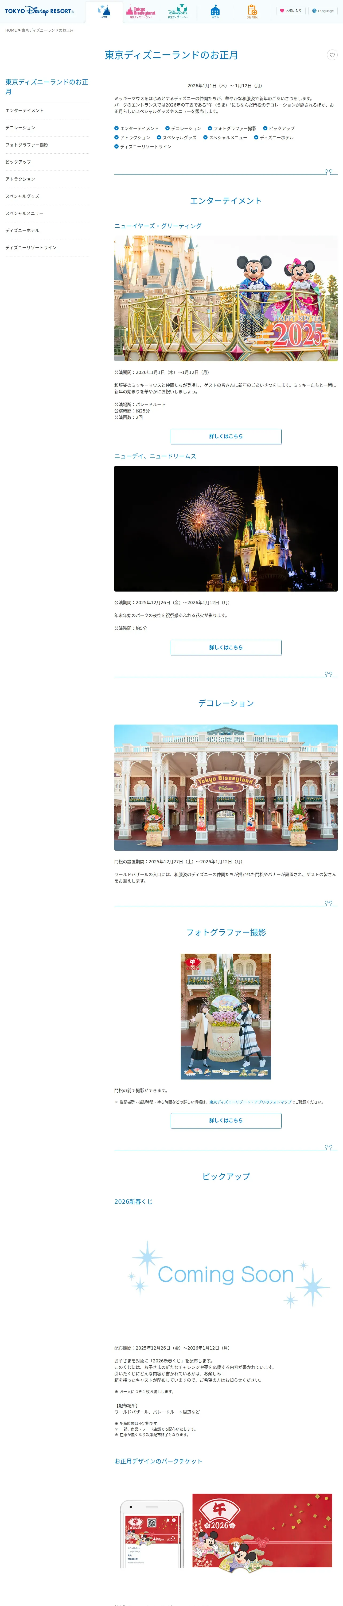Image resolution: width=343 pixels, height=1606 pixels.
Task: Click the Tokyo Disney Resort logo
Action: tap(39, 11)
